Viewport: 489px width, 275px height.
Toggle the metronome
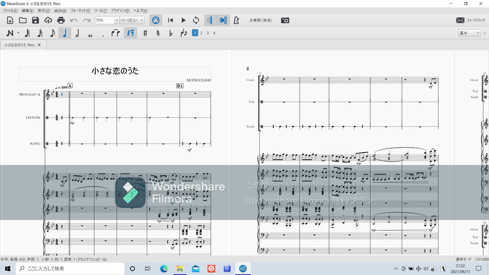236,20
